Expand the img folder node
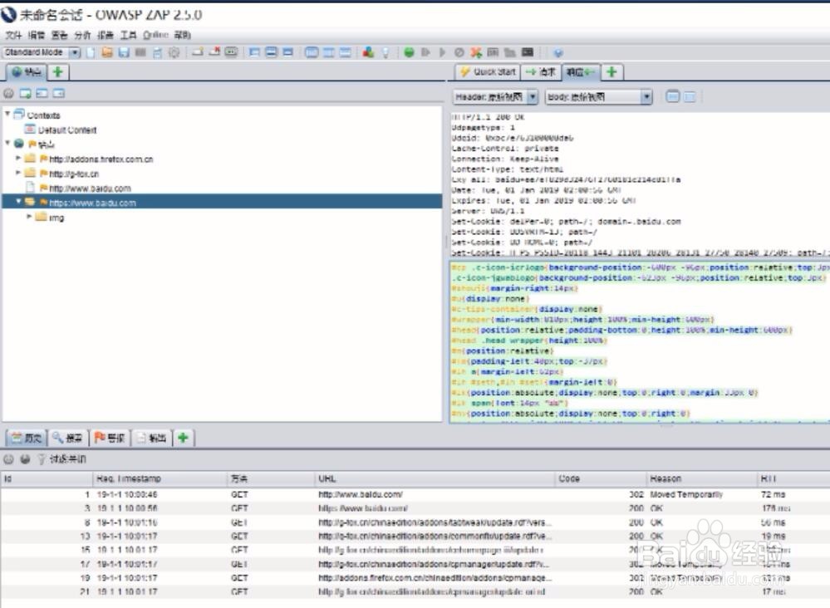830x608 pixels. [x=29, y=217]
